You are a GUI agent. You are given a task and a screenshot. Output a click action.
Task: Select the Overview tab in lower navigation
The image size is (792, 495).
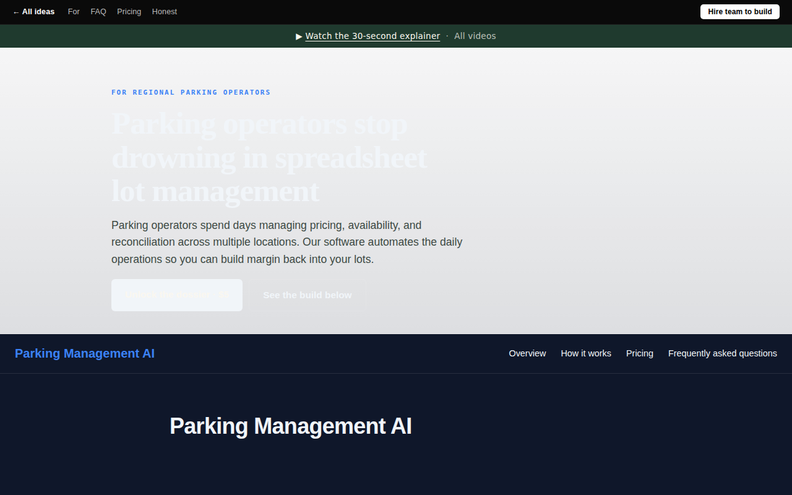(527, 353)
